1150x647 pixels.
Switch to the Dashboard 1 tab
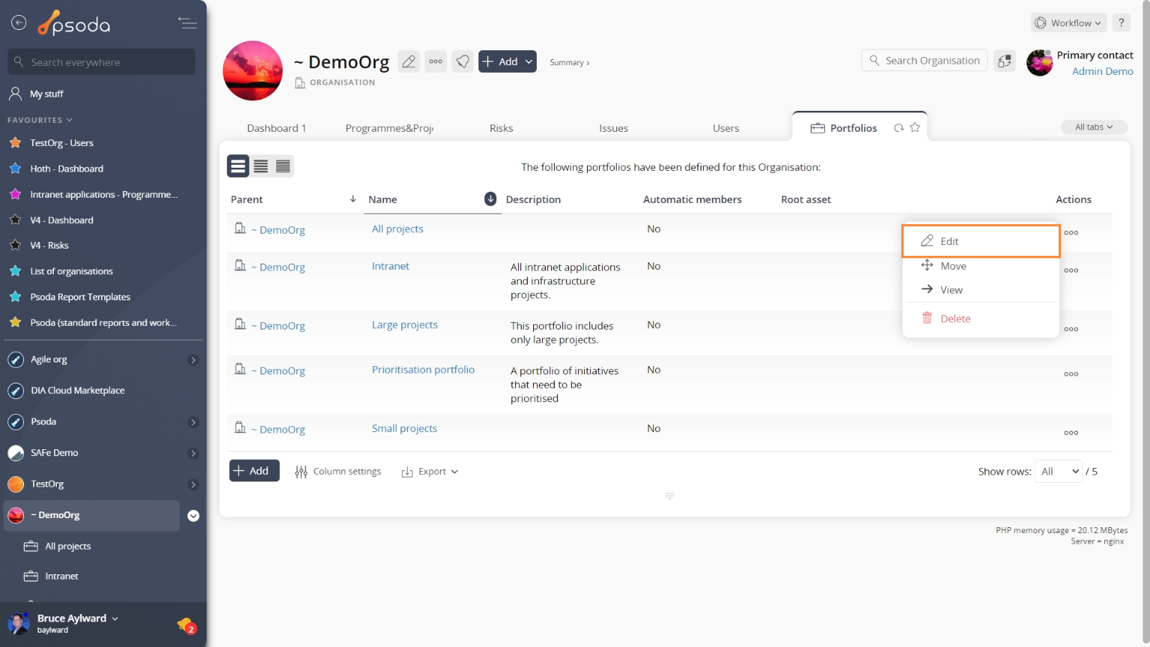coord(276,128)
